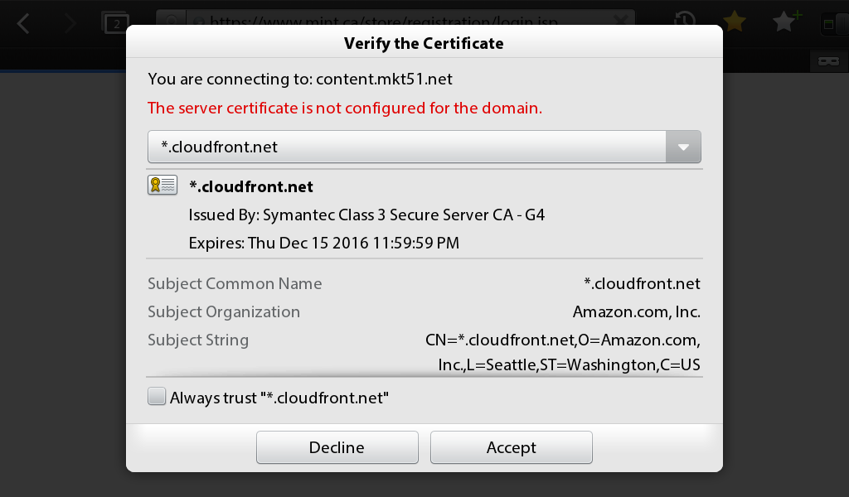Screen dimensions: 849x497
Task: Click the search magnifier in the address bar
Action: tap(172, 21)
